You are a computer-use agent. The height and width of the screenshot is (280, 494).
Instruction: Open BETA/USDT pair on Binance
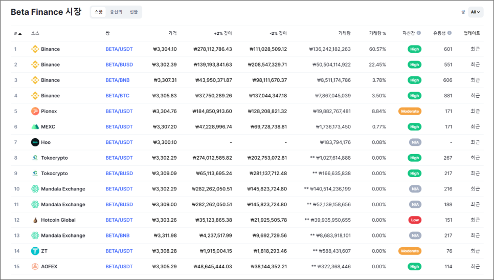[x=119, y=49]
